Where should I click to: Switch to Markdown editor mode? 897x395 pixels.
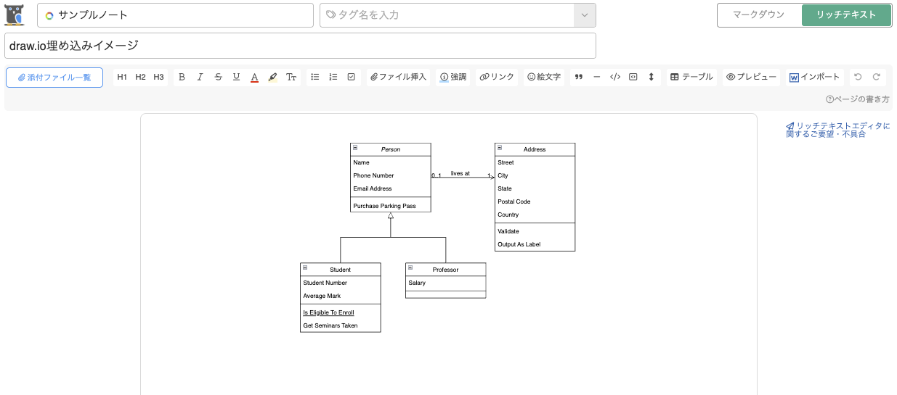(x=759, y=15)
